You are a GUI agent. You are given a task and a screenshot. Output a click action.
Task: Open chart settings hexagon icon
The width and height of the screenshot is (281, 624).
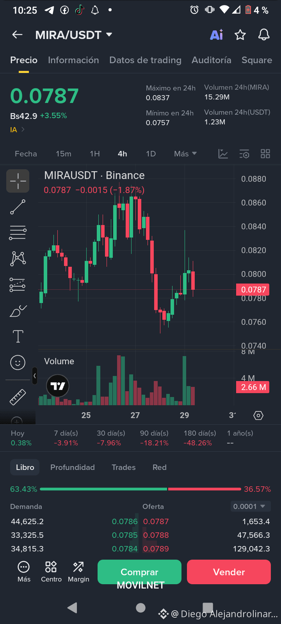258,415
